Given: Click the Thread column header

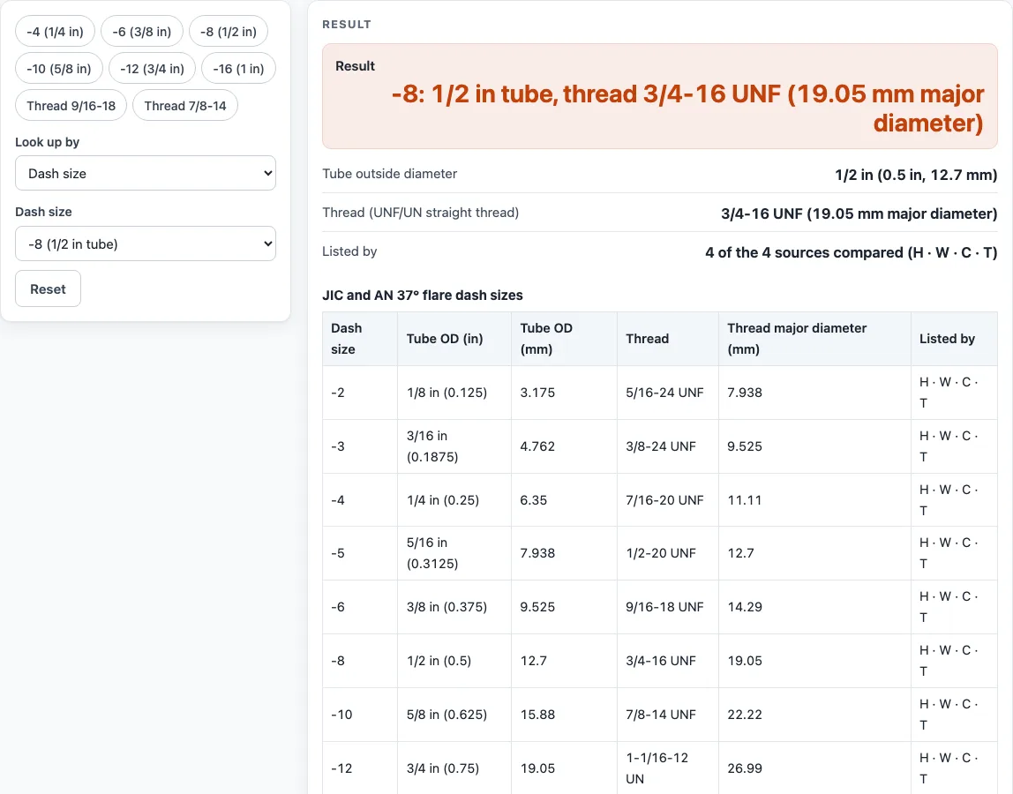Looking at the screenshot, I should tap(667, 339).
